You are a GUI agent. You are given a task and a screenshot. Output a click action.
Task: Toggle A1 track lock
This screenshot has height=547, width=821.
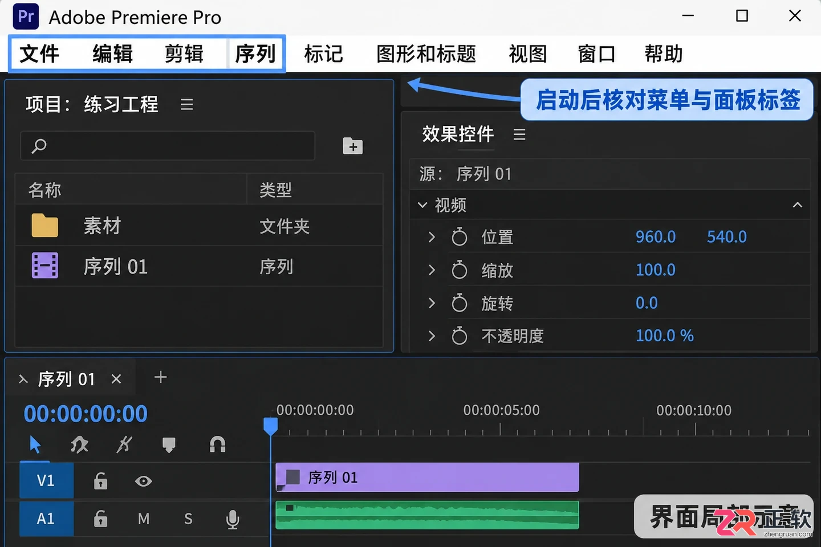100,519
